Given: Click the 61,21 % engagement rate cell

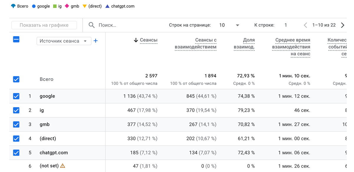Looking at the screenshot, I should [x=246, y=138].
